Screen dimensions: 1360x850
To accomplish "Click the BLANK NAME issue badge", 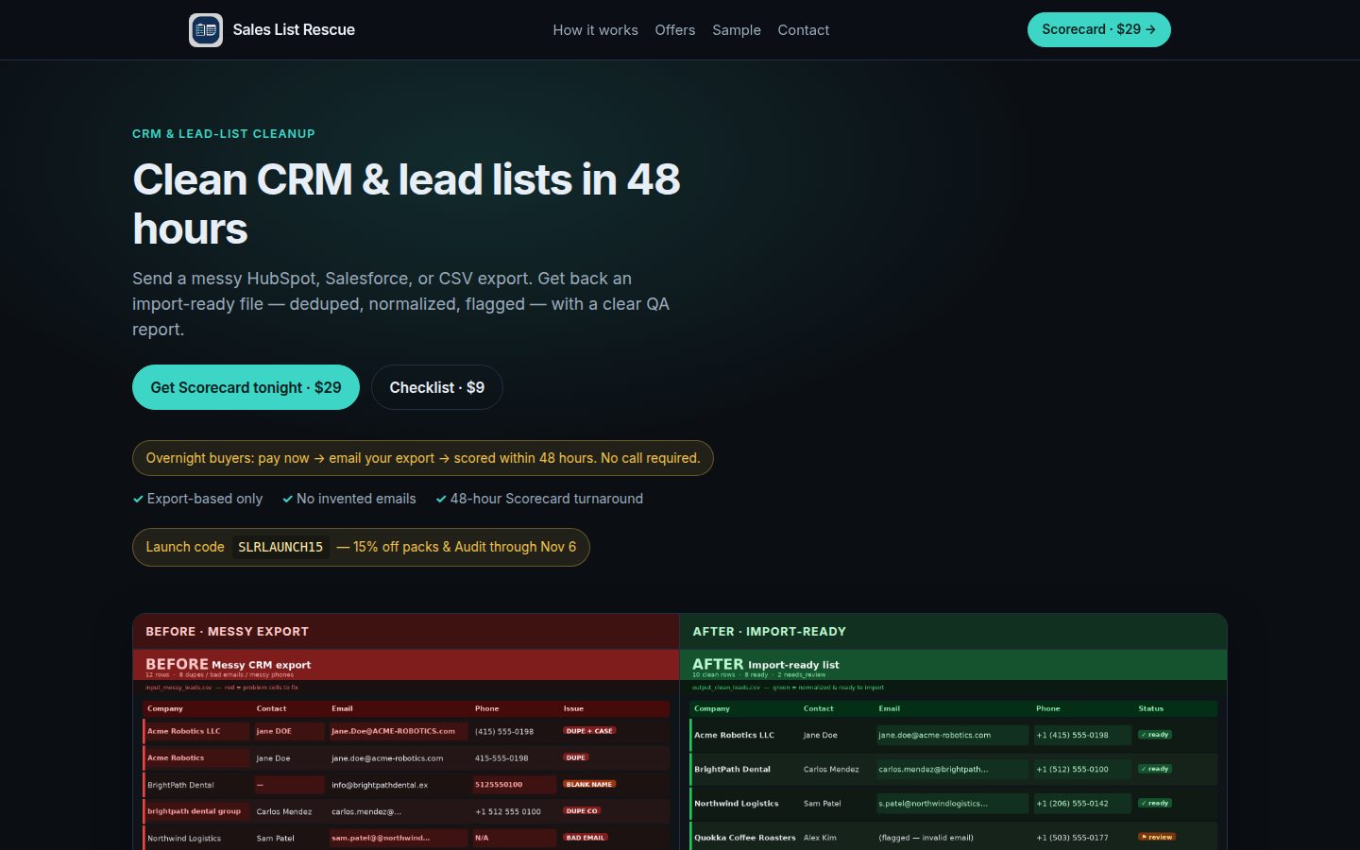I will (x=589, y=784).
